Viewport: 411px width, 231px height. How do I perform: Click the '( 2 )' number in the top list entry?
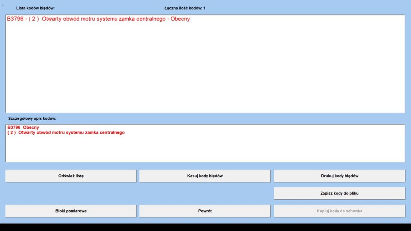point(34,19)
